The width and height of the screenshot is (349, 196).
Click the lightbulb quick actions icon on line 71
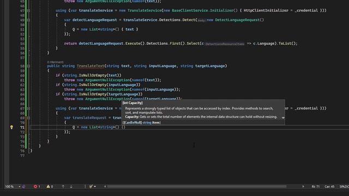click(11, 127)
